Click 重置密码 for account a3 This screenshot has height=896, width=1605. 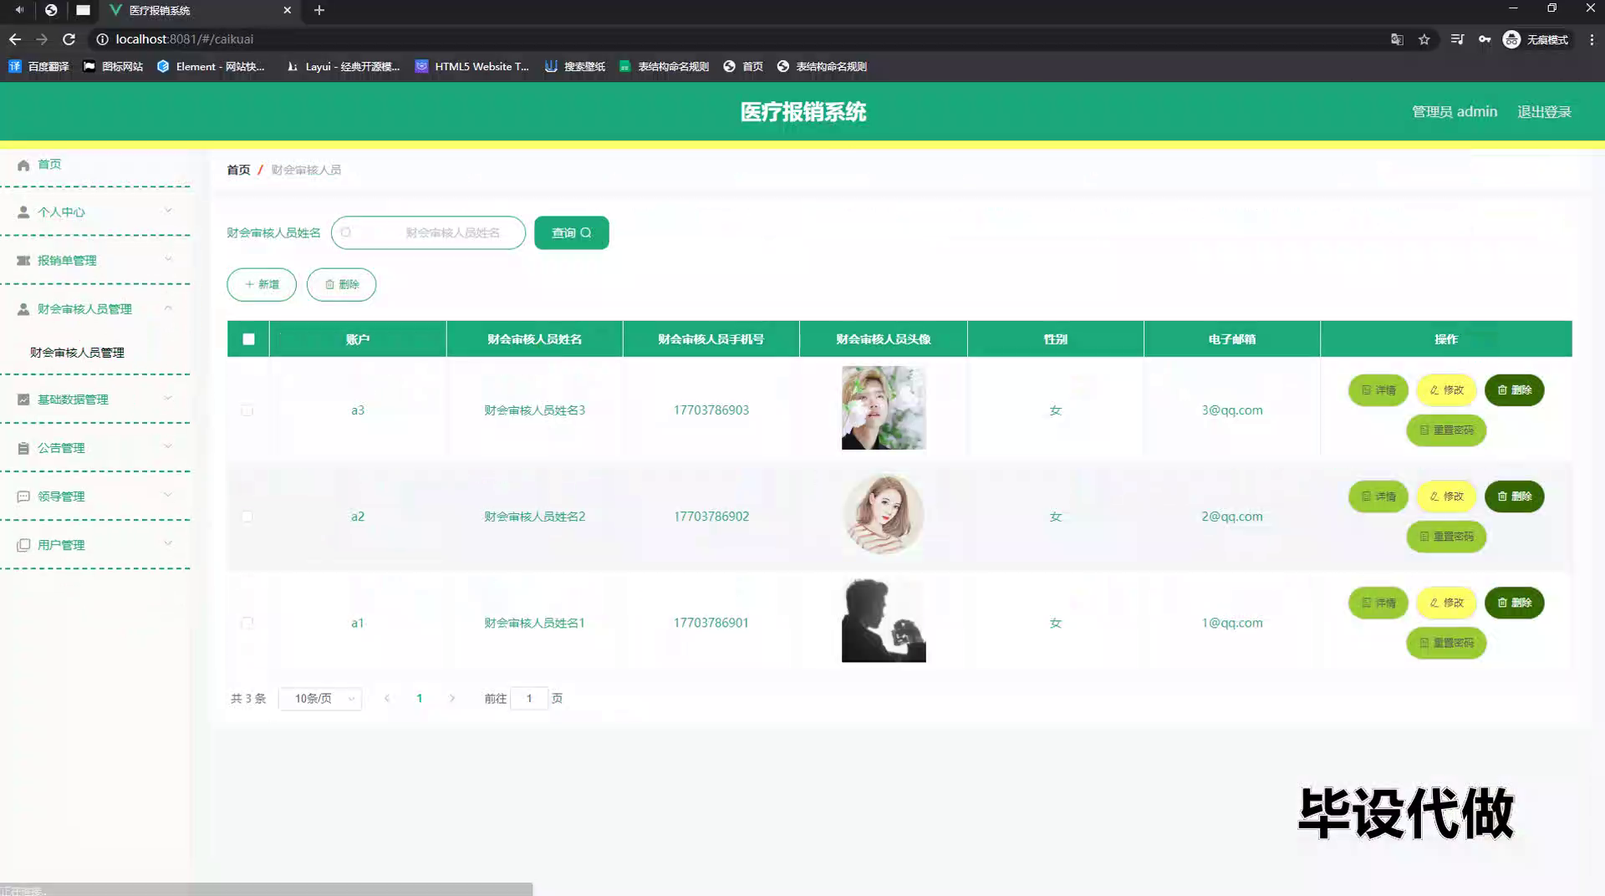(x=1446, y=430)
